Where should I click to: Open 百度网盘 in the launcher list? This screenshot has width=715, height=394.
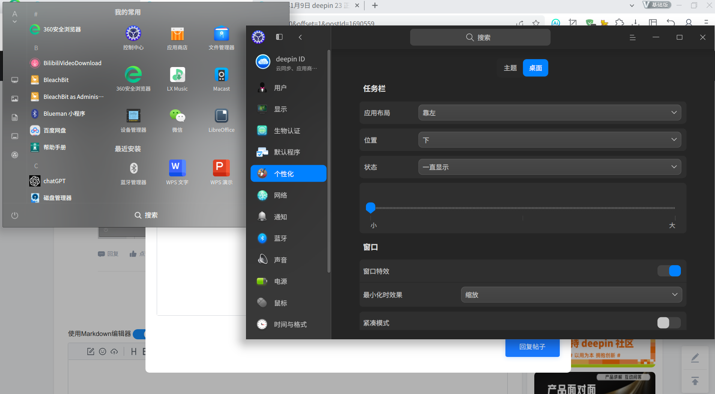[48, 130]
